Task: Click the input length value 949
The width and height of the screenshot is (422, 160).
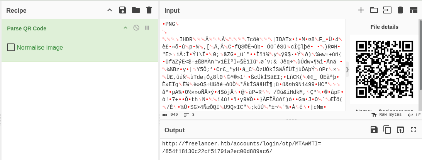Action: (x=174, y=115)
